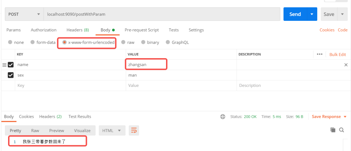Open the response Headers (2) tab

click(50, 117)
